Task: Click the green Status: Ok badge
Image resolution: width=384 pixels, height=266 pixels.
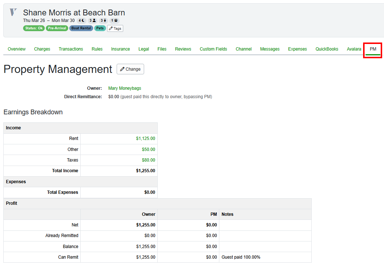Action: point(34,28)
